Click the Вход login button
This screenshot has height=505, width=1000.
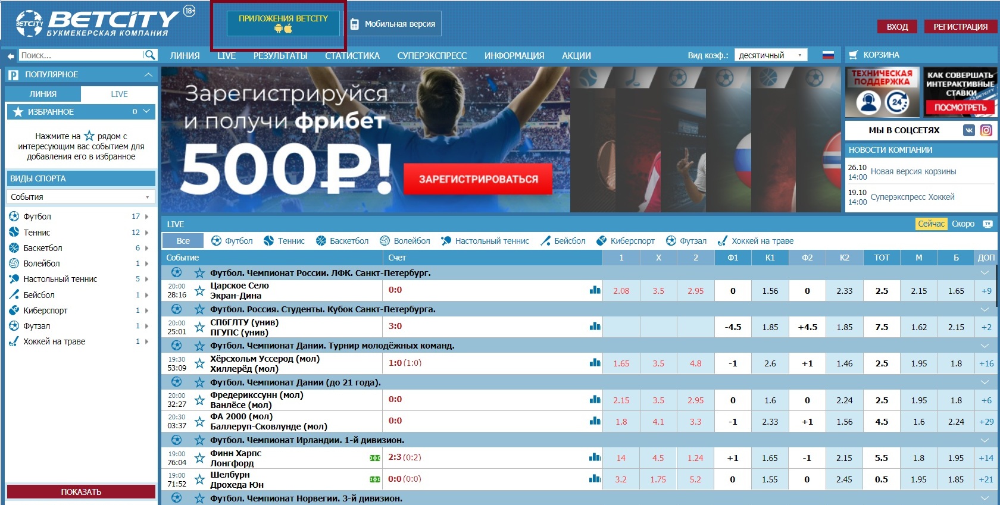click(897, 27)
